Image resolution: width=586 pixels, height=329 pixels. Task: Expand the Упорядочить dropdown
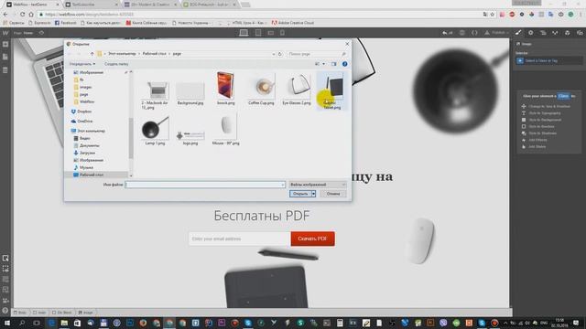pyautogui.click(x=82, y=64)
